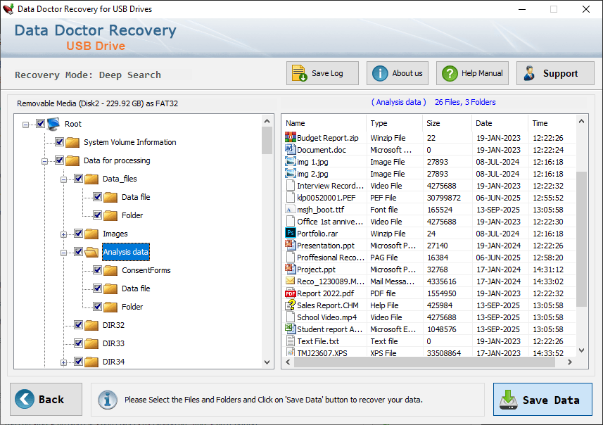The height and width of the screenshot is (425, 603).
Task: Uncheck the Root checkbox
Action: pyautogui.click(x=40, y=123)
